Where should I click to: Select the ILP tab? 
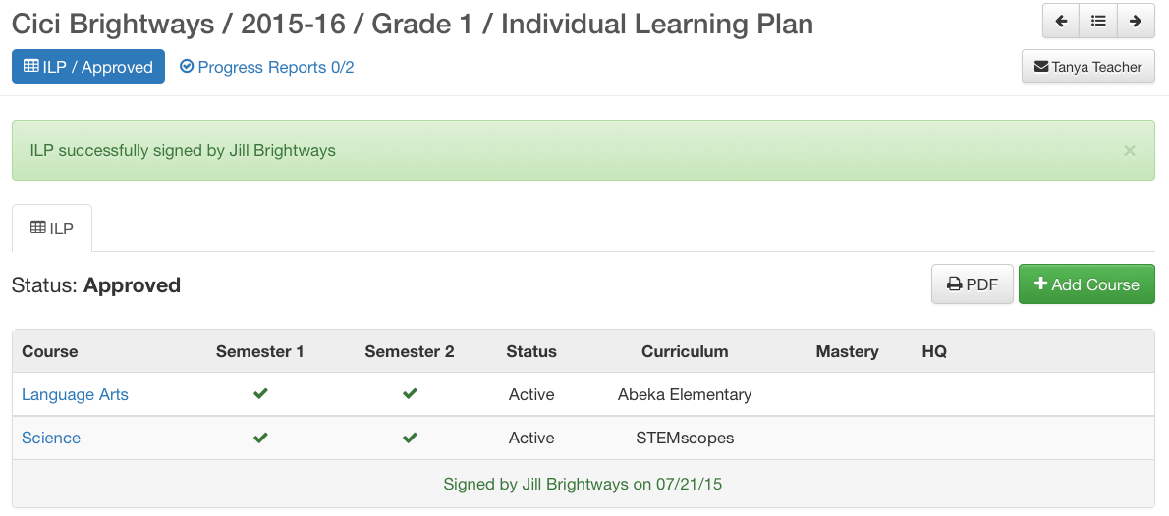[x=52, y=229]
